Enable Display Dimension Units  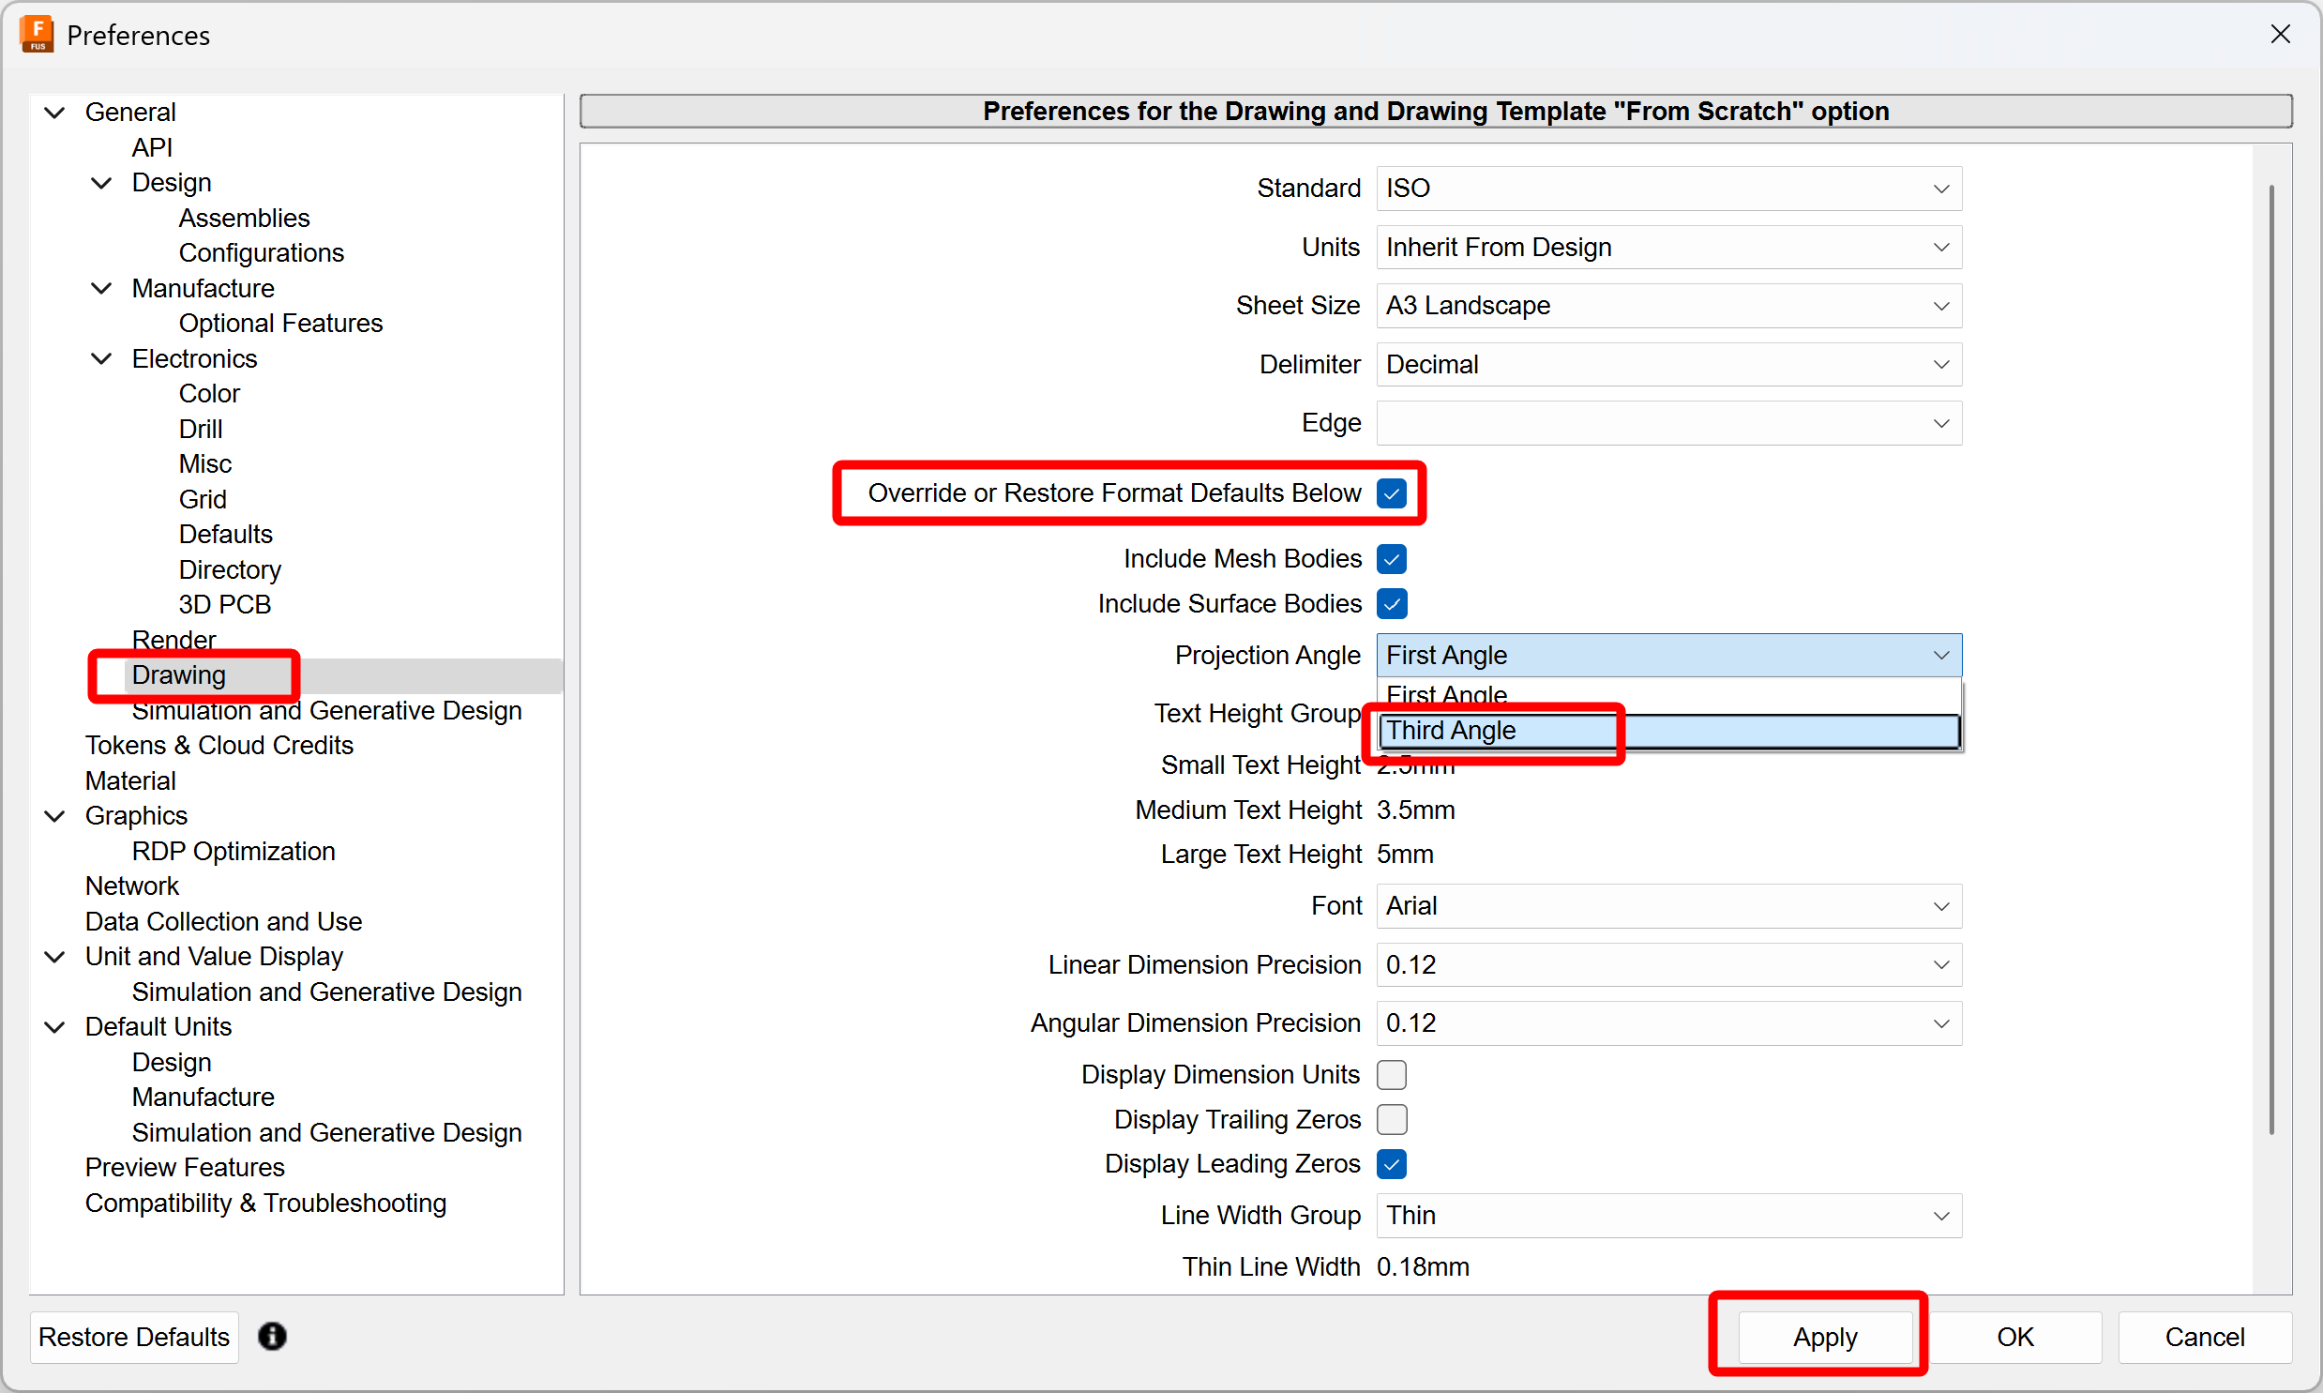pos(1392,1074)
